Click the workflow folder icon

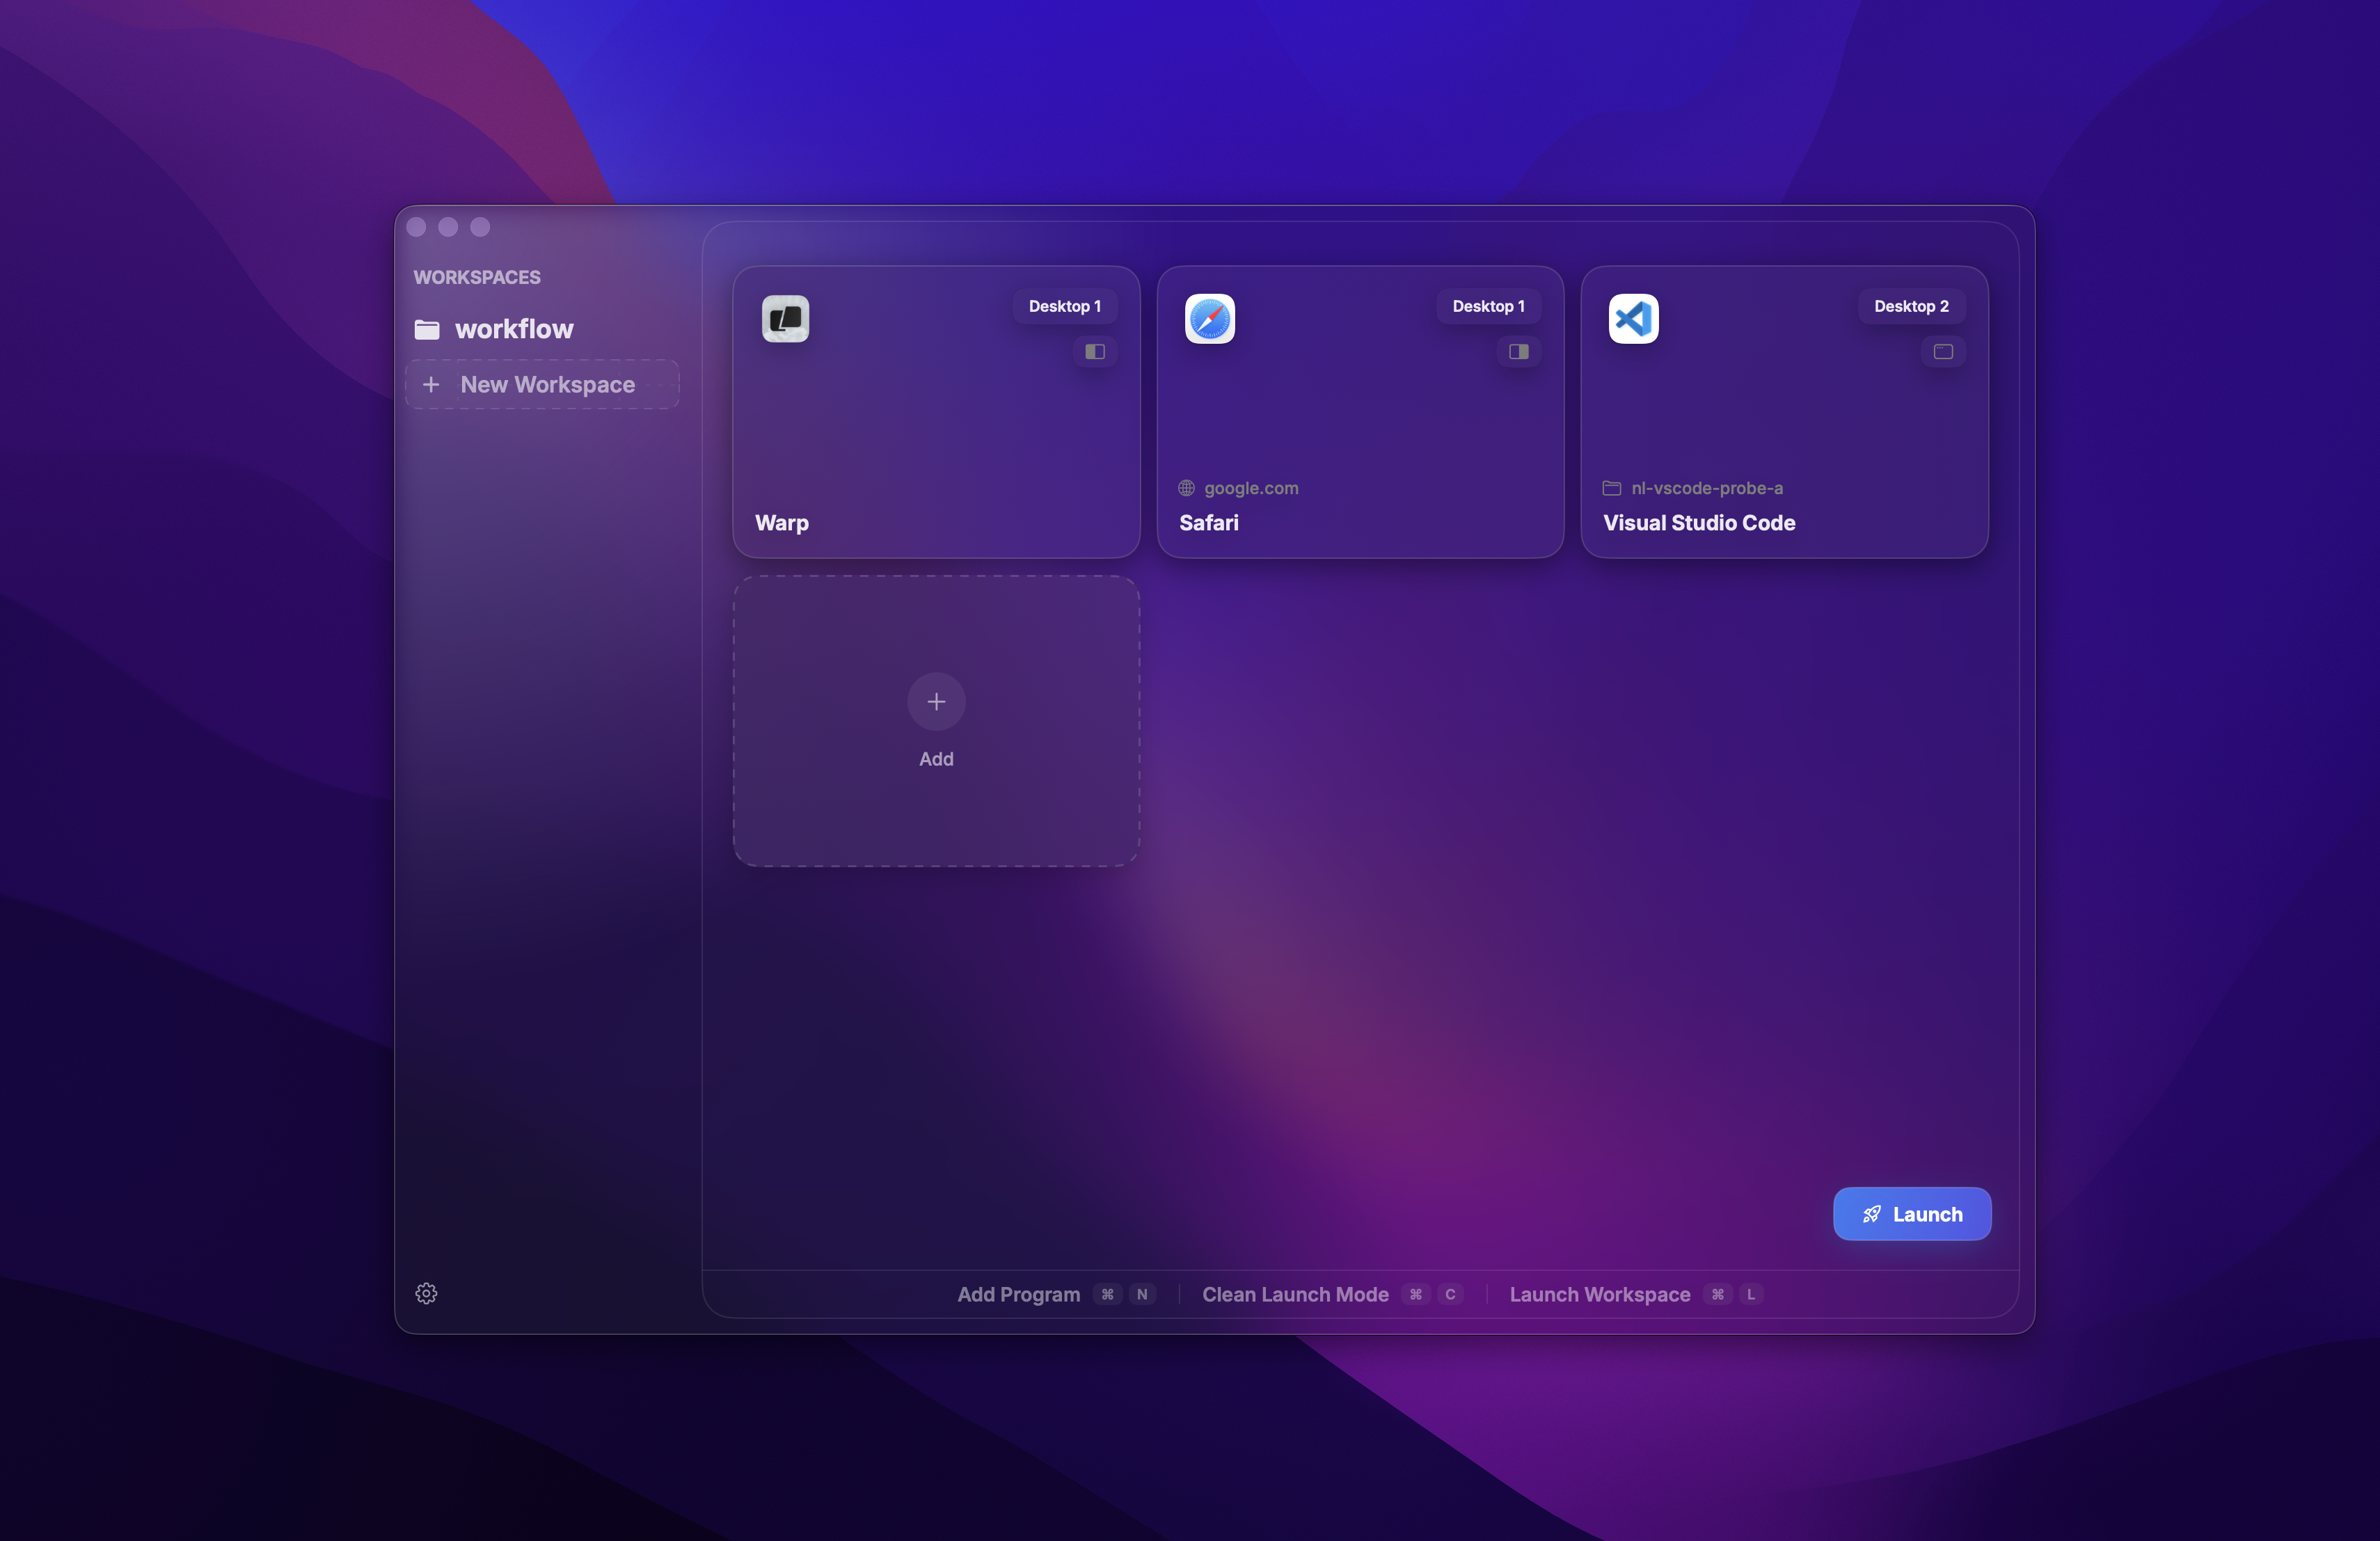pyautogui.click(x=427, y=329)
